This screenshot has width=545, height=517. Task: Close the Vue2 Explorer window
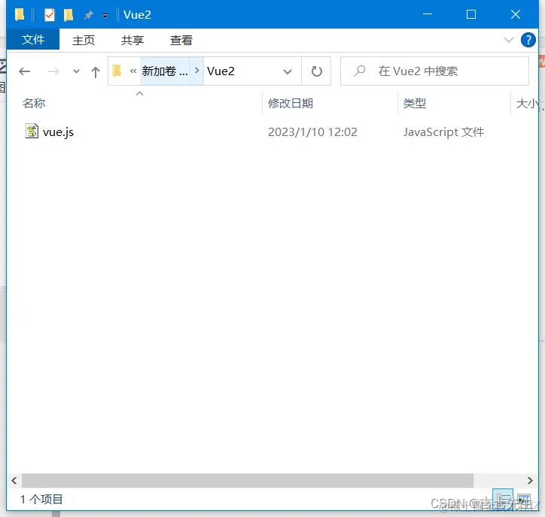pos(516,14)
